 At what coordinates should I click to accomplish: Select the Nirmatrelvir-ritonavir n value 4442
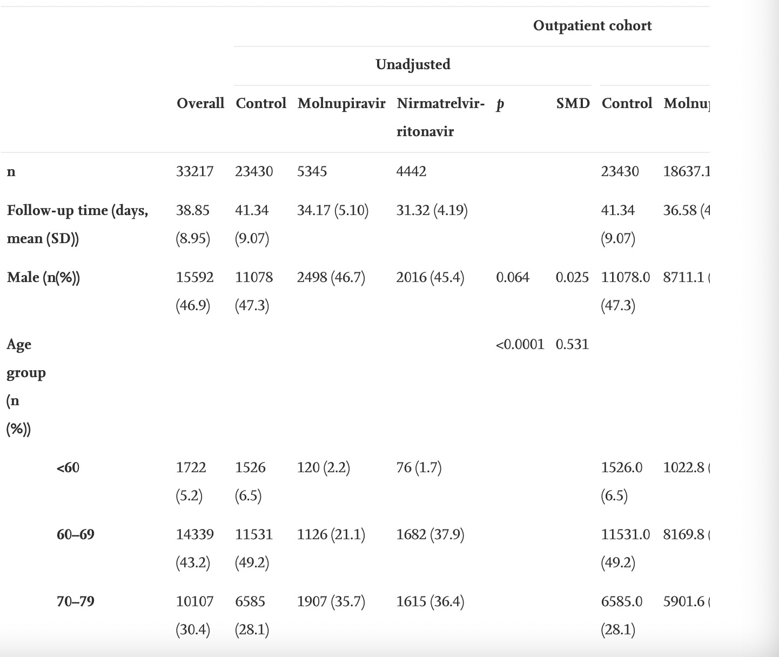(x=411, y=172)
